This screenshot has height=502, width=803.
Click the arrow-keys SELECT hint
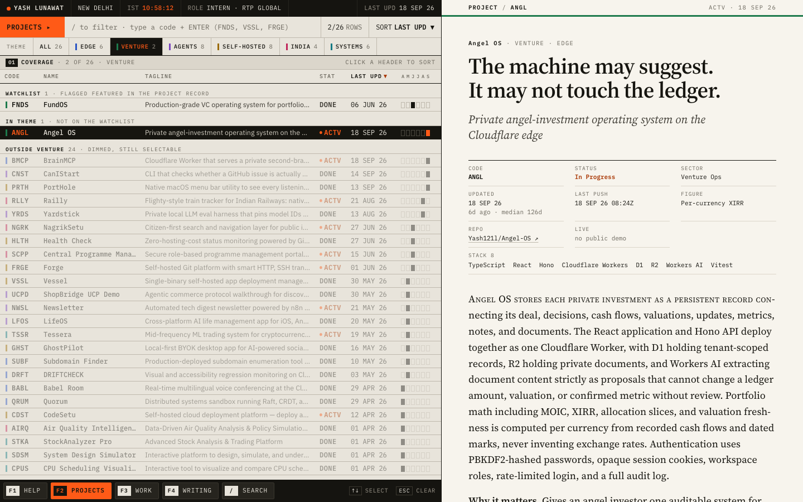point(369,491)
